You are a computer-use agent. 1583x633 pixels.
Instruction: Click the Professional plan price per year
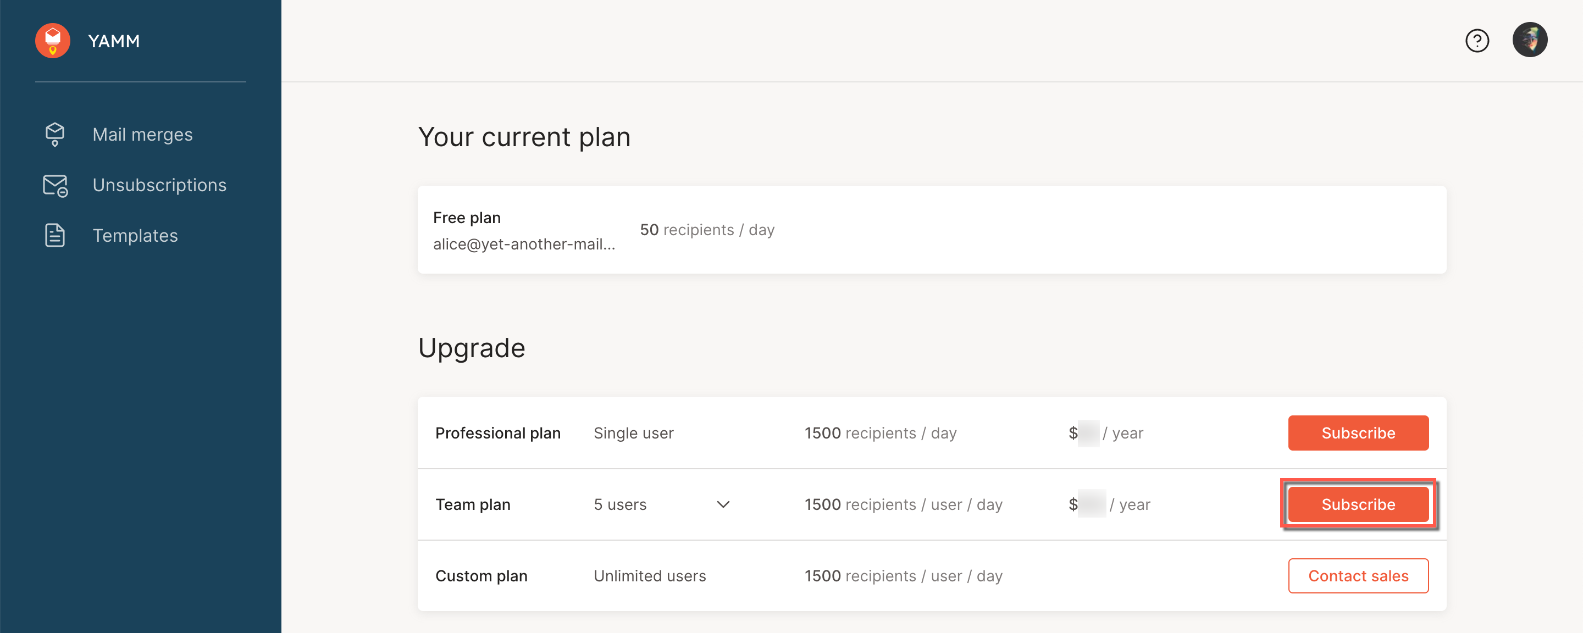click(x=1105, y=434)
